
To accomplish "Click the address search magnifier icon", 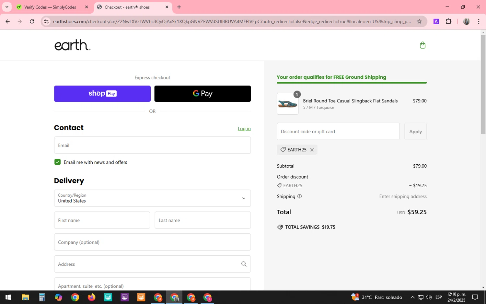I will click(x=244, y=264).
